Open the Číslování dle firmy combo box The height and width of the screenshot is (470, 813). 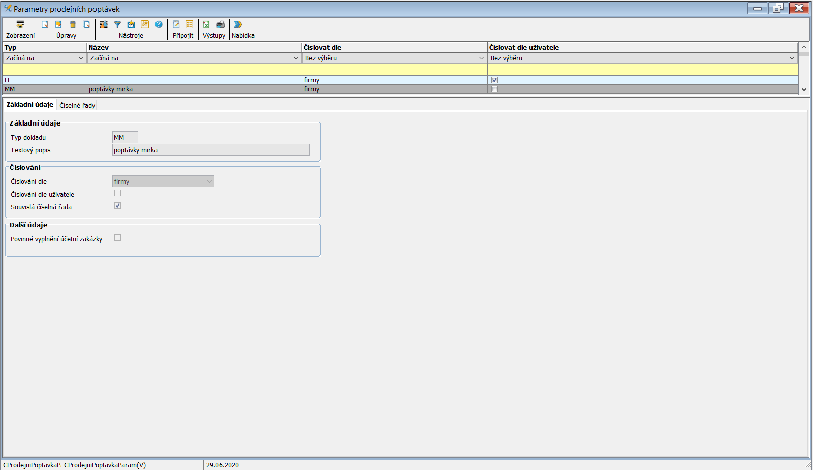click(163, 181)
